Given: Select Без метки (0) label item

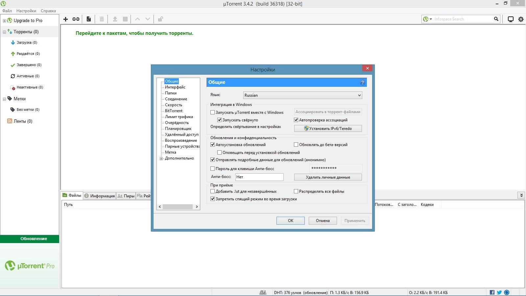Looking at the screenshot, I should pos(28,110).
